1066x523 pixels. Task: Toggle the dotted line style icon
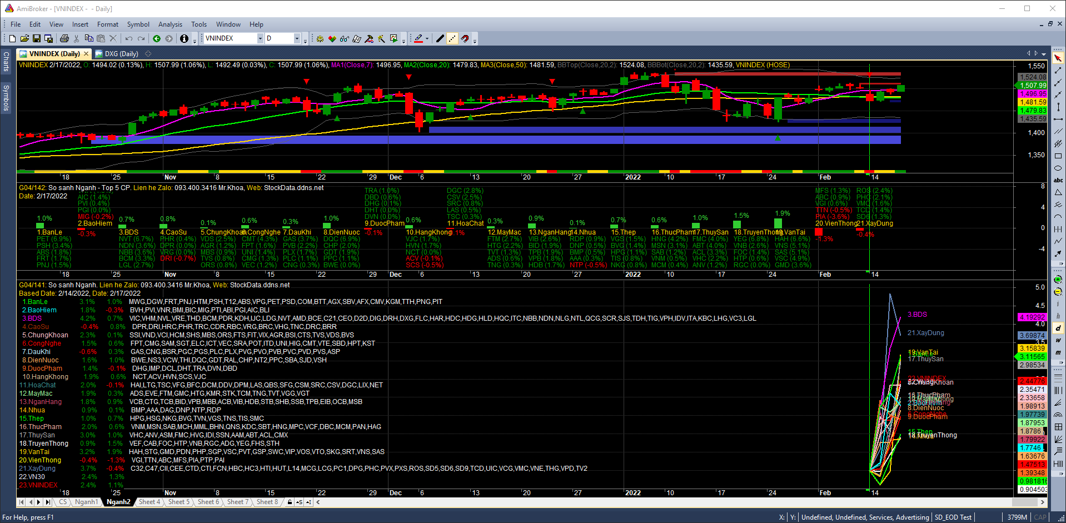[x=452, y=38]
